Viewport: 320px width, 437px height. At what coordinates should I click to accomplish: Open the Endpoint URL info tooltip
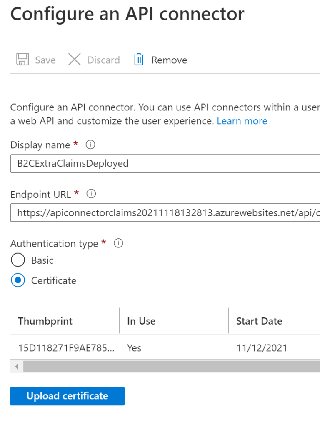click(x=91, y=194)
